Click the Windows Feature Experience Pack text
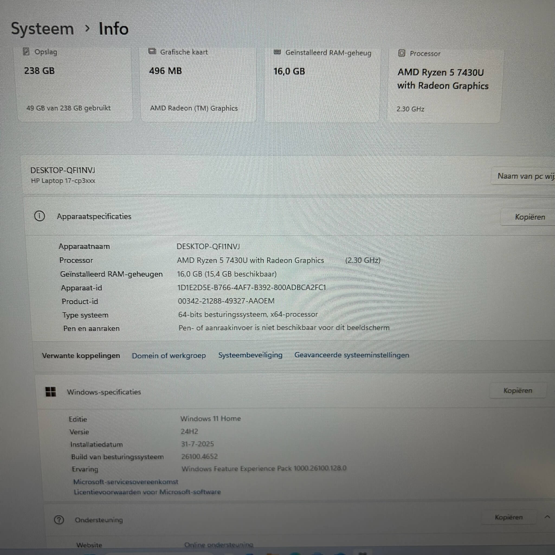This screenshot has height=555, width=555. click(x=264, y=468)
